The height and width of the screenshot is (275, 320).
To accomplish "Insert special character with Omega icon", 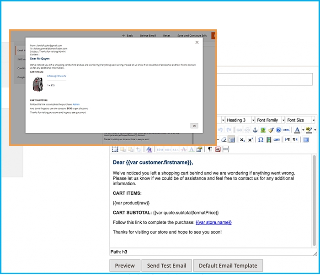I will point(261,139).
